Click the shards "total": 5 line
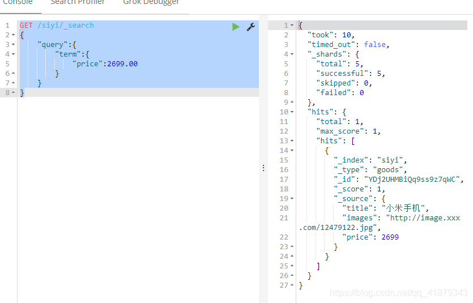 [340, 64]
